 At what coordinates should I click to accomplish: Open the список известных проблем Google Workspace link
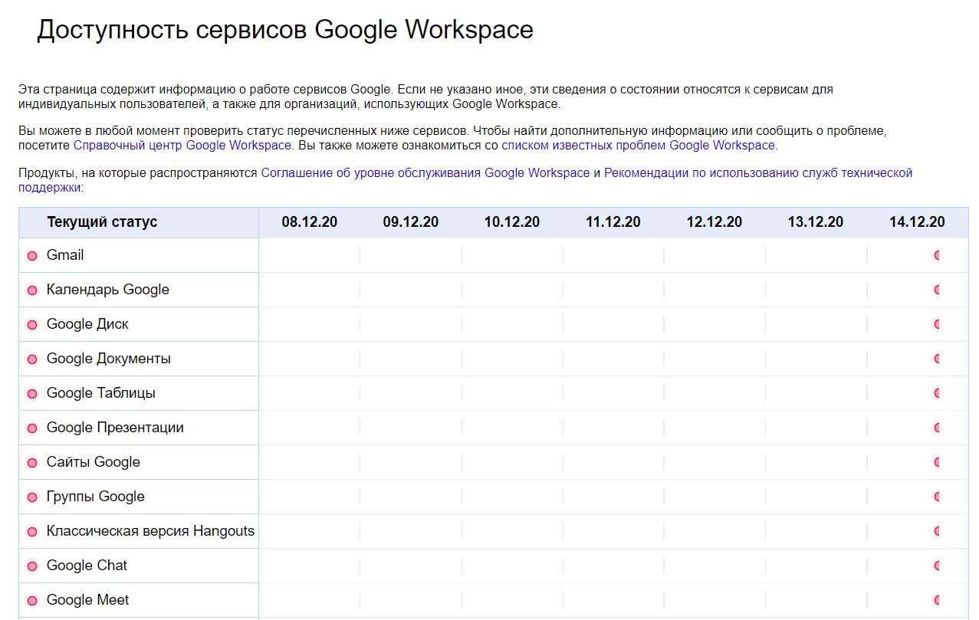click(x=638, y=145)
